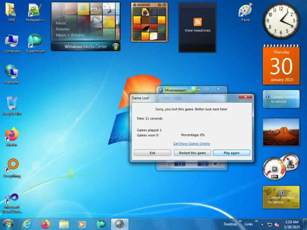
Task: Select the Notepad++ desktop shortcut
Action: 35,12
